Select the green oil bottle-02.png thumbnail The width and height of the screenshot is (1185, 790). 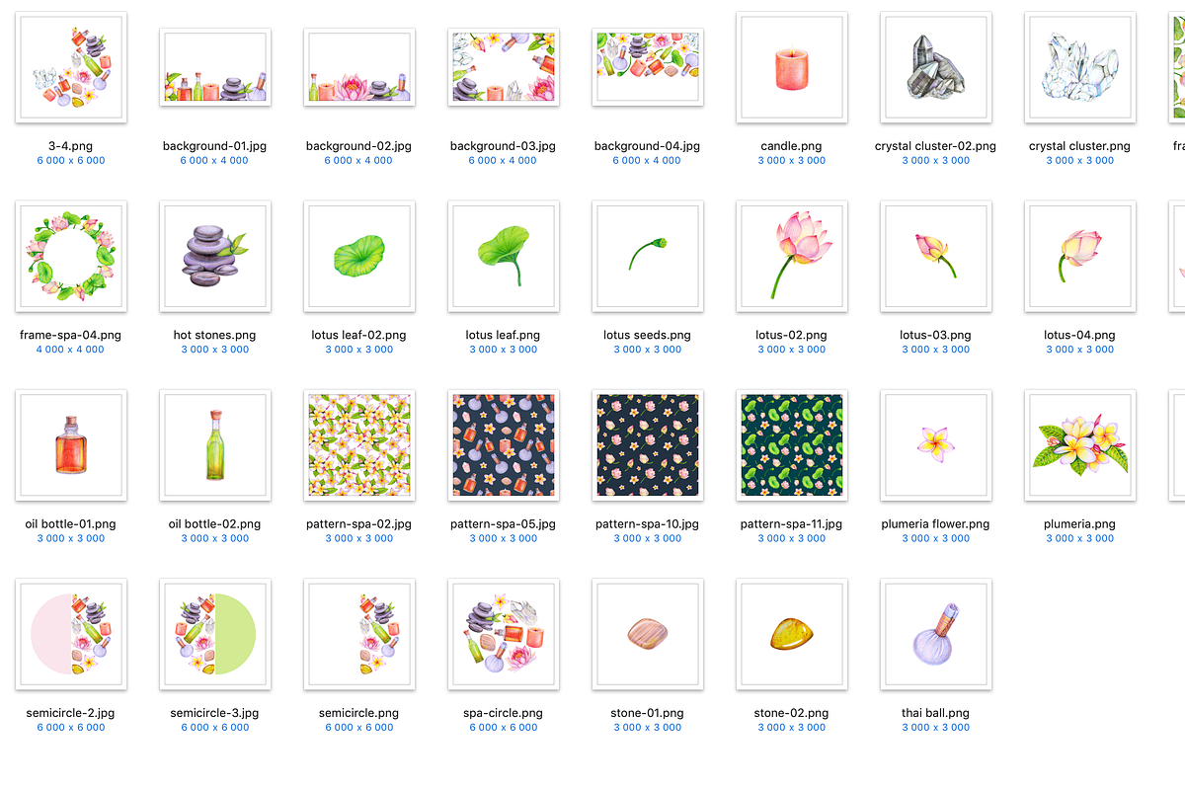point(215,445)
